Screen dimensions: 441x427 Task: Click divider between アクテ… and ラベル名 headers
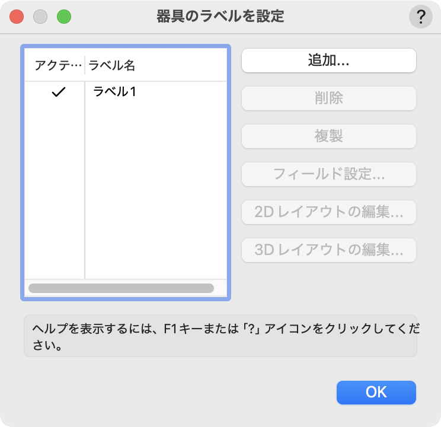85,65
